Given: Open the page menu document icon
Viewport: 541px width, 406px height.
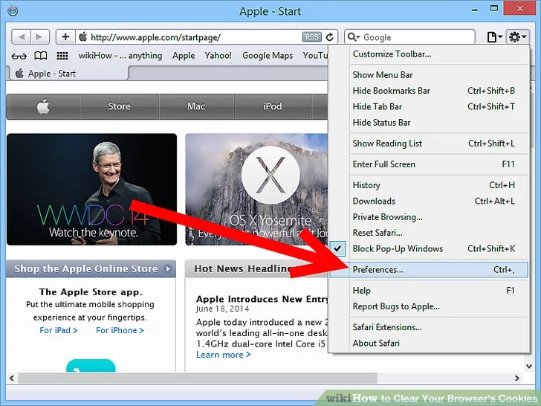Looking at the screenshot, I should 494,37.
